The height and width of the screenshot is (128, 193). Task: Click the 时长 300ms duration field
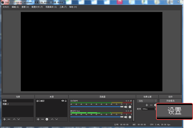coord(148,109)
